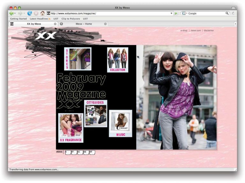Click the green Go arrow button
The width and height of the screenshot is (245, 183).
point(176,13)
